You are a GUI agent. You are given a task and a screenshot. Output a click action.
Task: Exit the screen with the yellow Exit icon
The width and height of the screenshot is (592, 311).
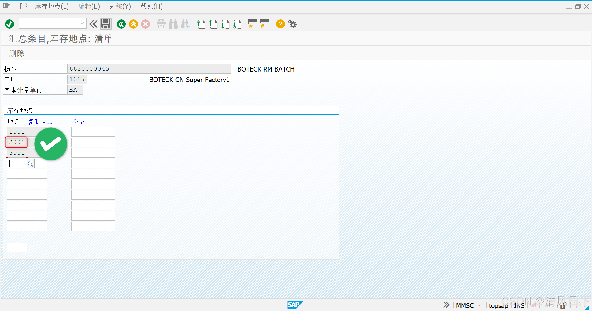pos(133,24)
